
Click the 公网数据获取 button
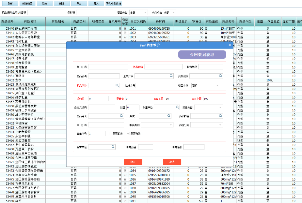pos(202,55)
